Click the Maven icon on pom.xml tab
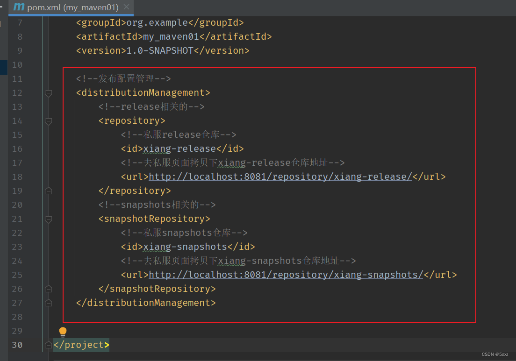The image size is (516, 361). pyautogui.click(x=19, y=7)
